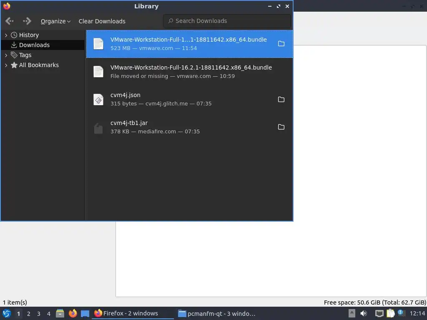Select the 523 MB VMware bundle download
Image resolution: width=427 pixels, height=320 pixels.
190,44
